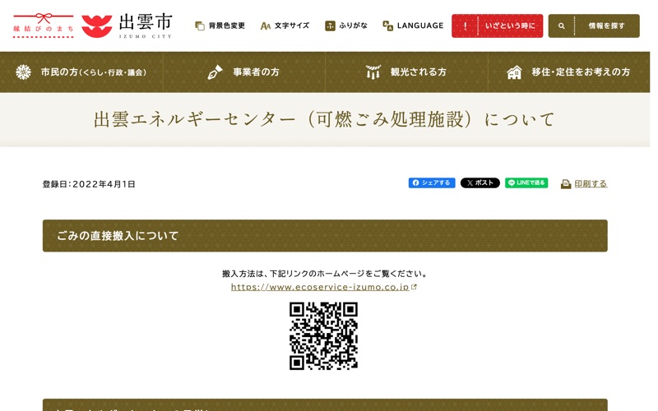Screen dimensions: 658x411
Task: Open the 情報を探す search button
Action: coord(594,25)
